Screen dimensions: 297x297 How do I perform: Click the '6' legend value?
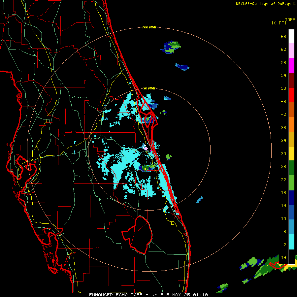[285, 232]
